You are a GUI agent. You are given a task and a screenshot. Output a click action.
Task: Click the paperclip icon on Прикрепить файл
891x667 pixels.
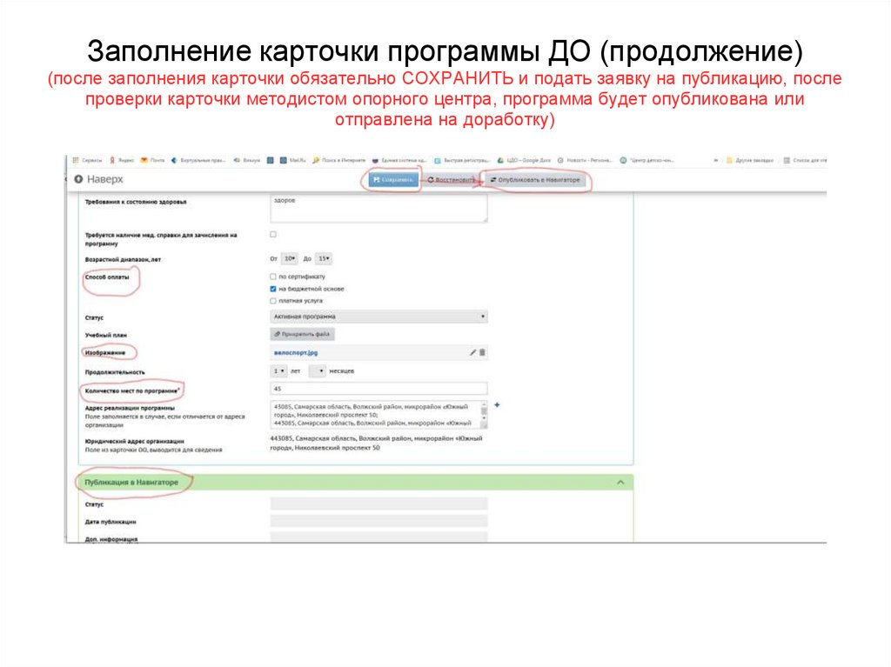pyautogui.click(x=278, y=334)
